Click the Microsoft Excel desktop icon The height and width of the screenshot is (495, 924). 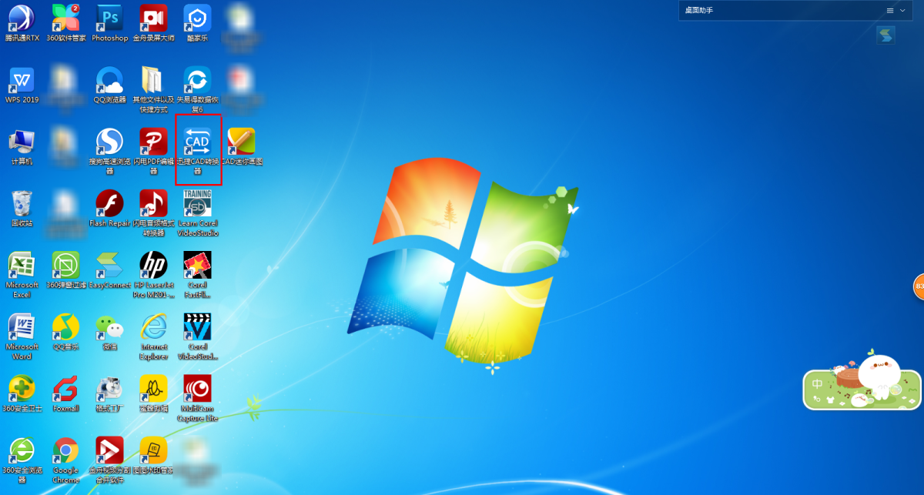[x=22, y=266]
